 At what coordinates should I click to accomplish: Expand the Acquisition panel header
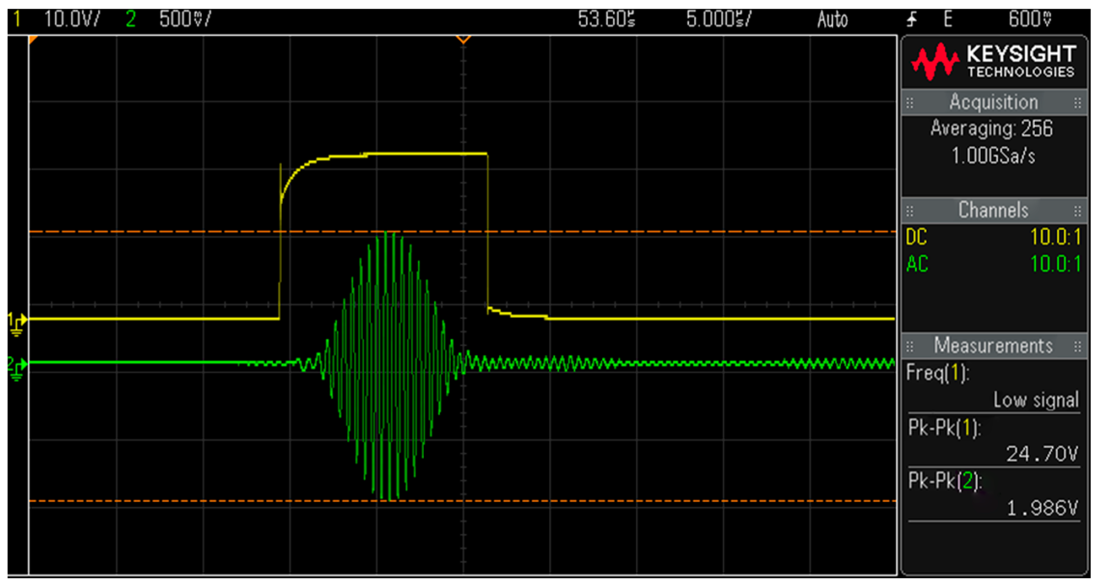(x=993, y=102)
